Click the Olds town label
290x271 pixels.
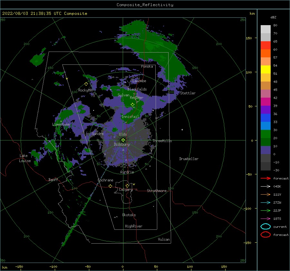click(123, 134)
